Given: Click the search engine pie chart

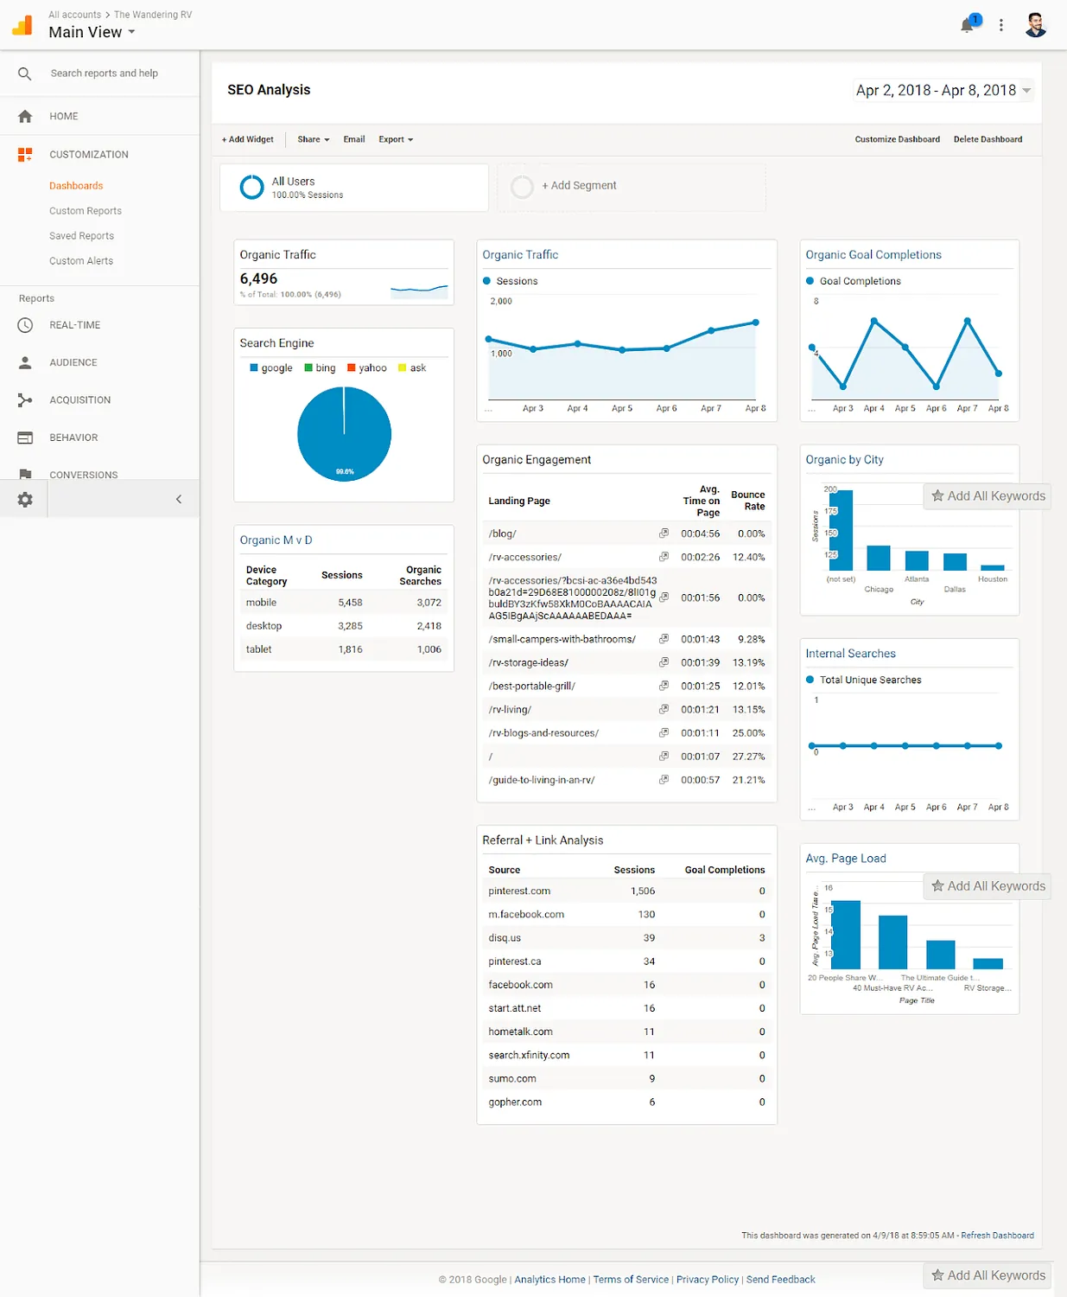Looking at the screenshot, I should click(x=344, y=434).
